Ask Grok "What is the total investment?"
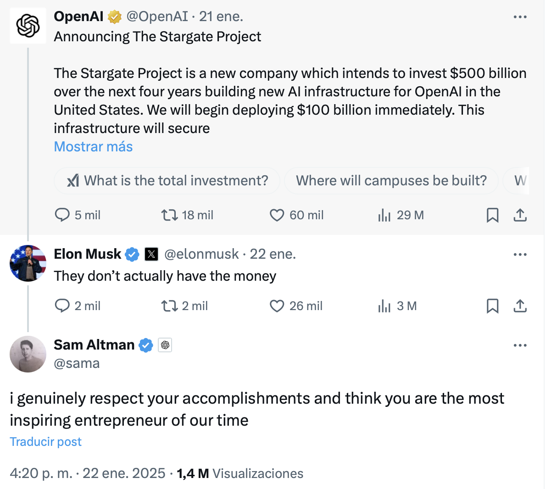Image resolution: width=546 pixels, height=489 pixels. [x=167, y=181]
